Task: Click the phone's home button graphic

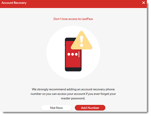Action: [x=73, y=69]
